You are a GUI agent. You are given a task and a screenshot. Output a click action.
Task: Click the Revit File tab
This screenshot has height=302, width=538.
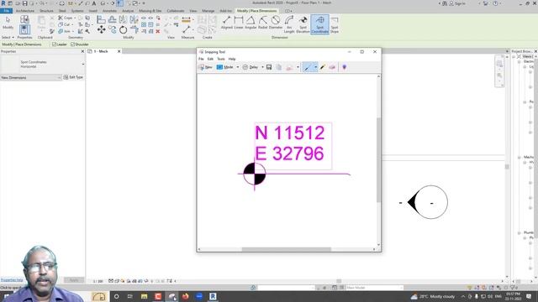click(x=6, y=11)
